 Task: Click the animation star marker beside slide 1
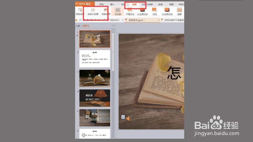point(77,36)
